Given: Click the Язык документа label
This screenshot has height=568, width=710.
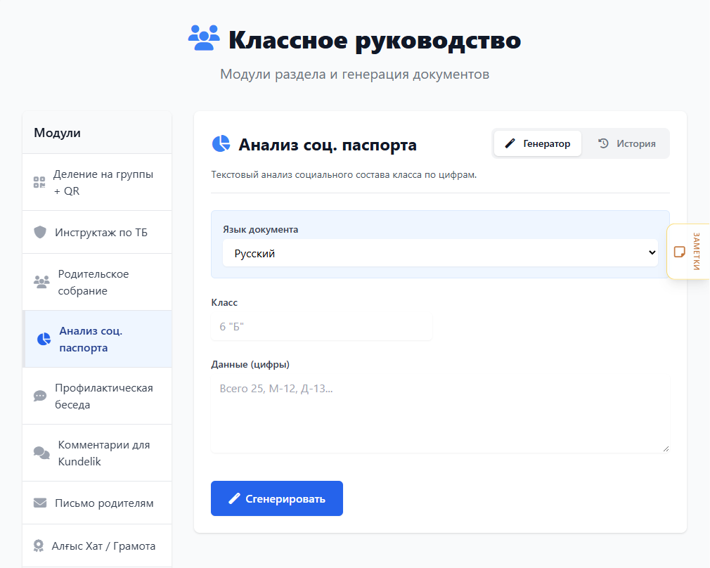Looking at the screenshot, I should (260, 229).
